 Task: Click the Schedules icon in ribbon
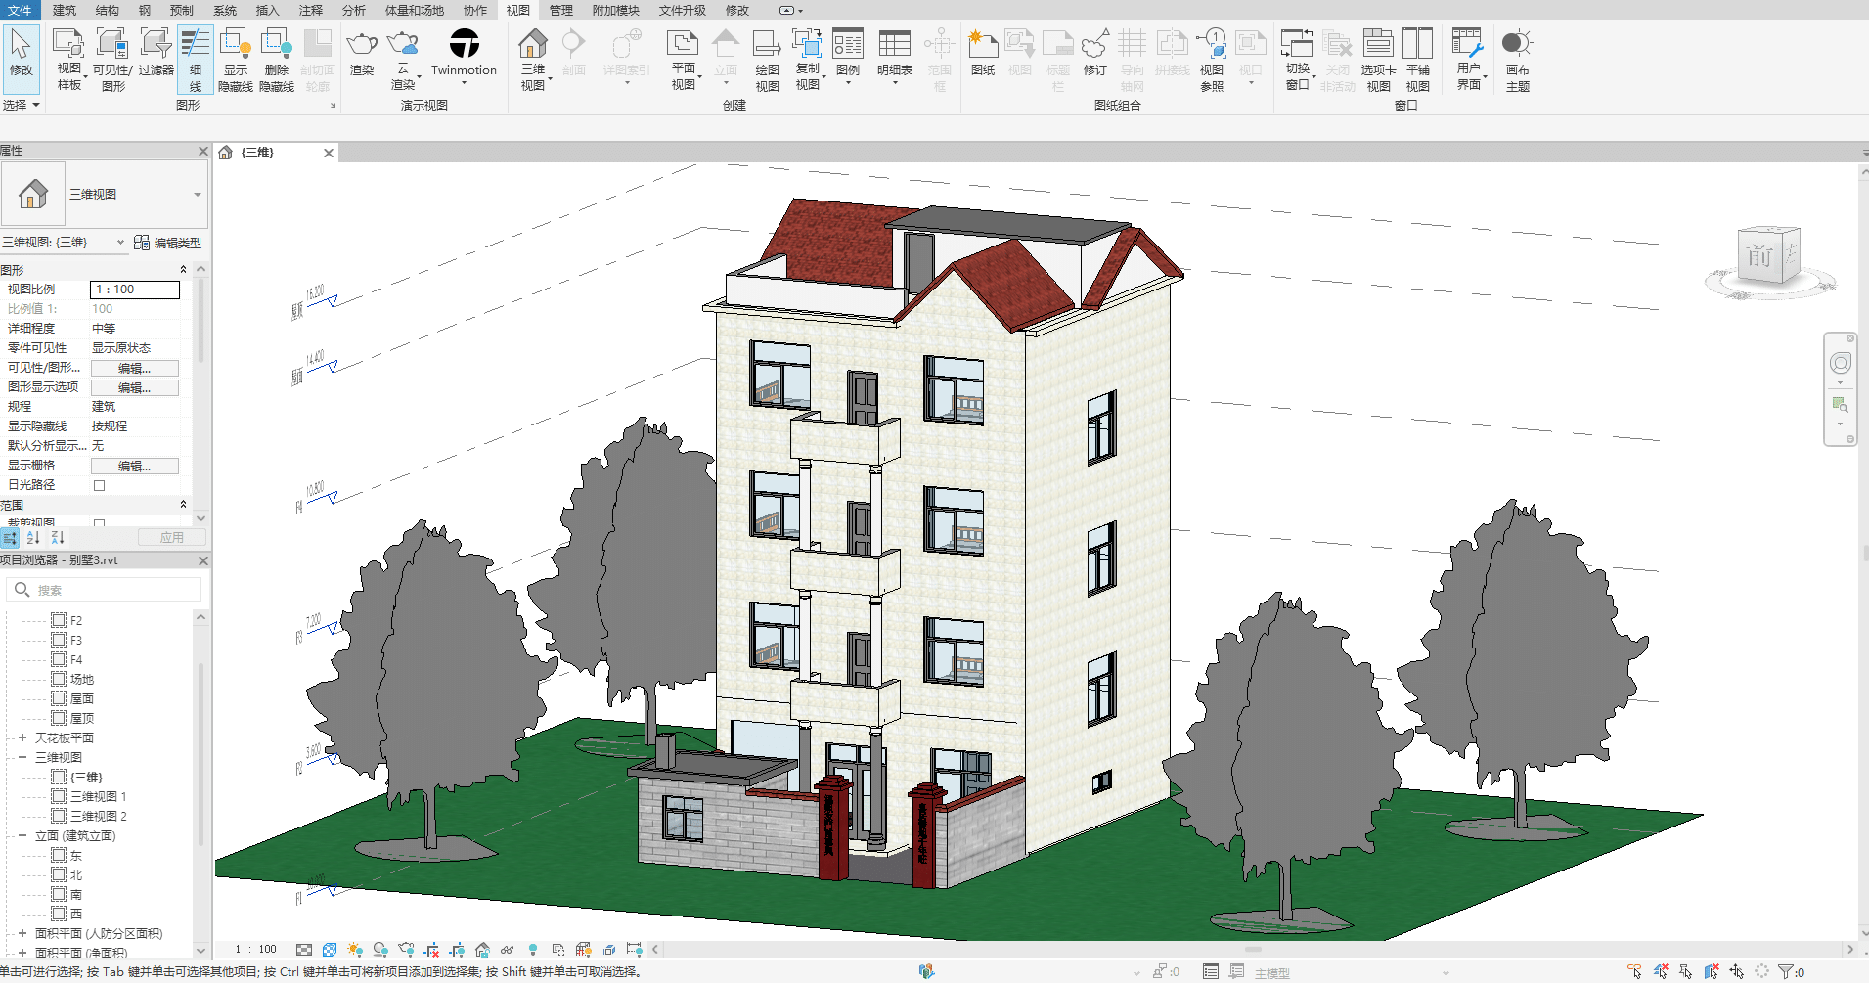894,54
